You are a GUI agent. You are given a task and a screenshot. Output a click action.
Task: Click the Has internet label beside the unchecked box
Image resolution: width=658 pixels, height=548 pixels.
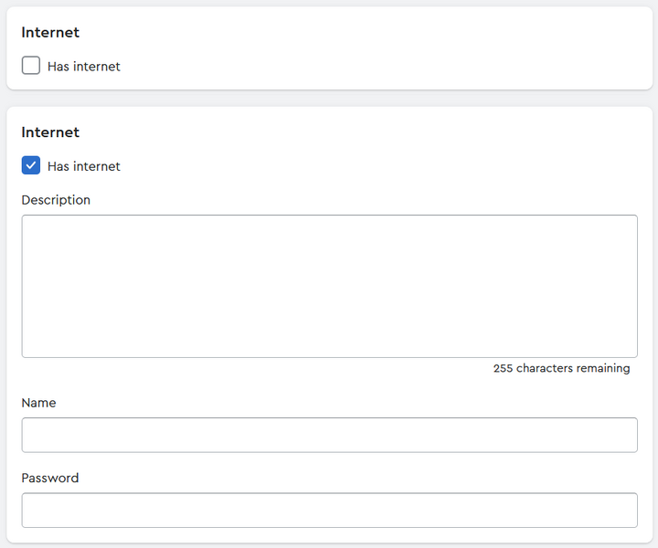point(84,67)
